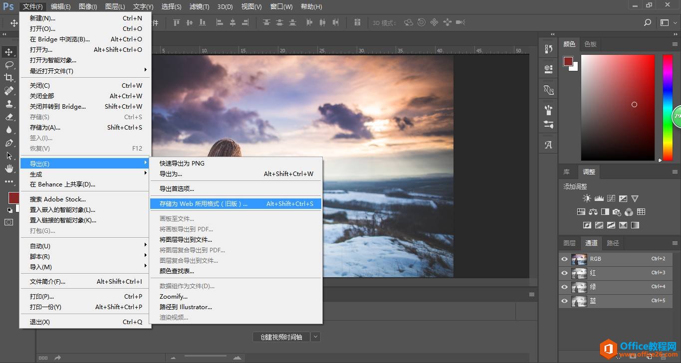Open dropdown arrow beside 创建视频时间轴
Viewport: 681px width, 363px height.
[x=315, y=337]
